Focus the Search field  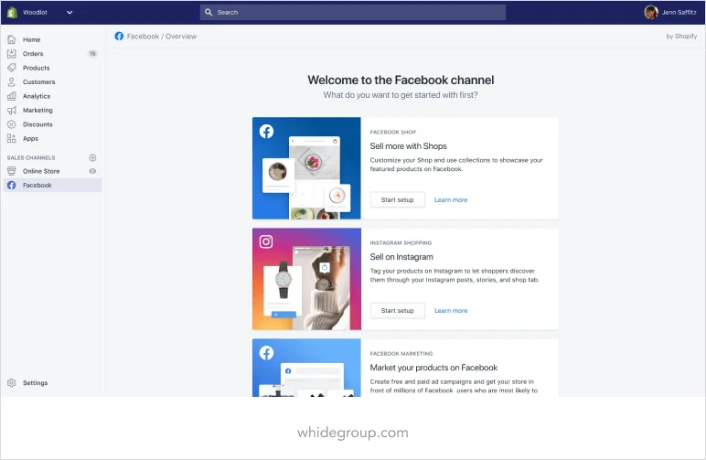coord(353,12)
